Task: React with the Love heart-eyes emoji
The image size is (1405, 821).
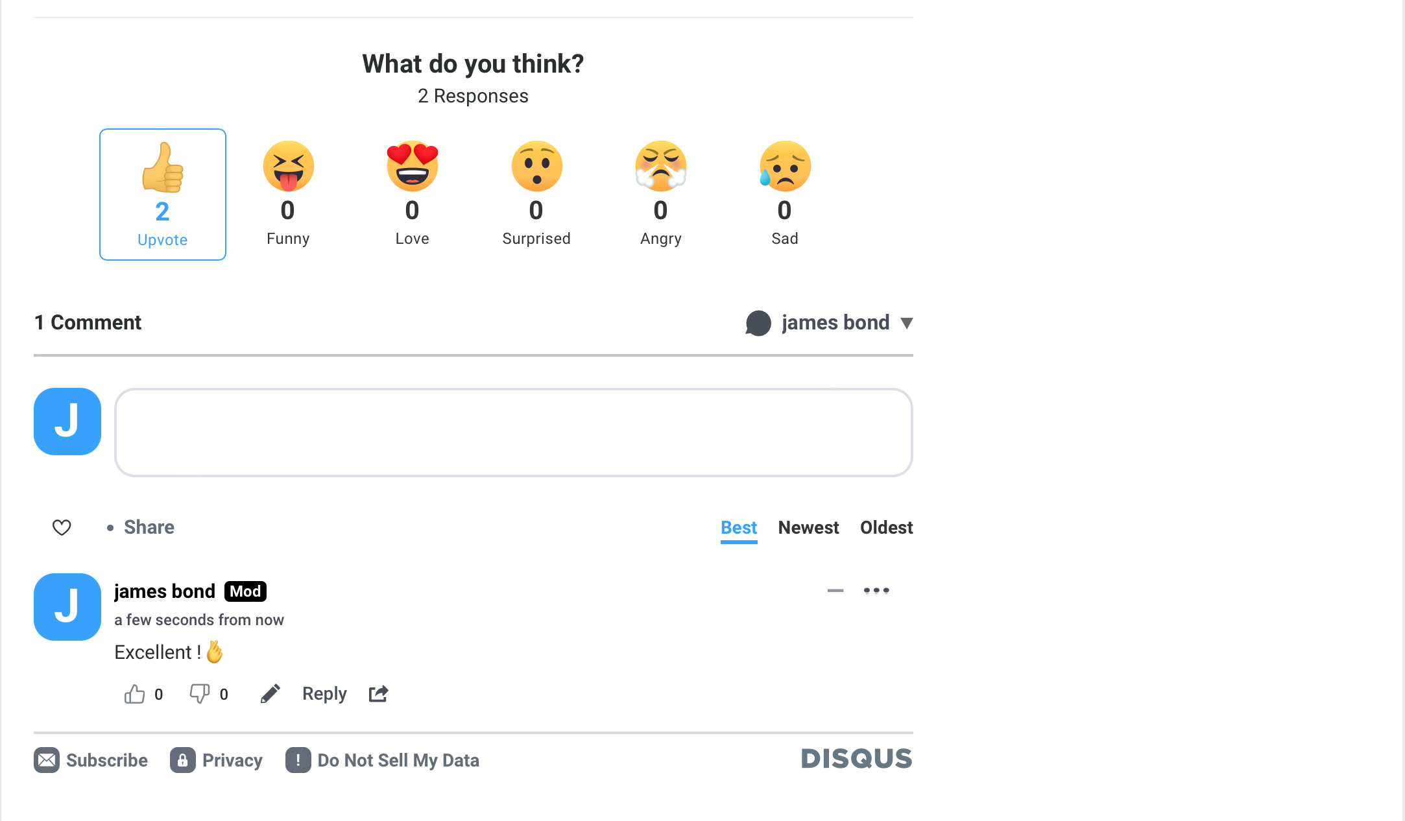Action: [x=412, y=167]
